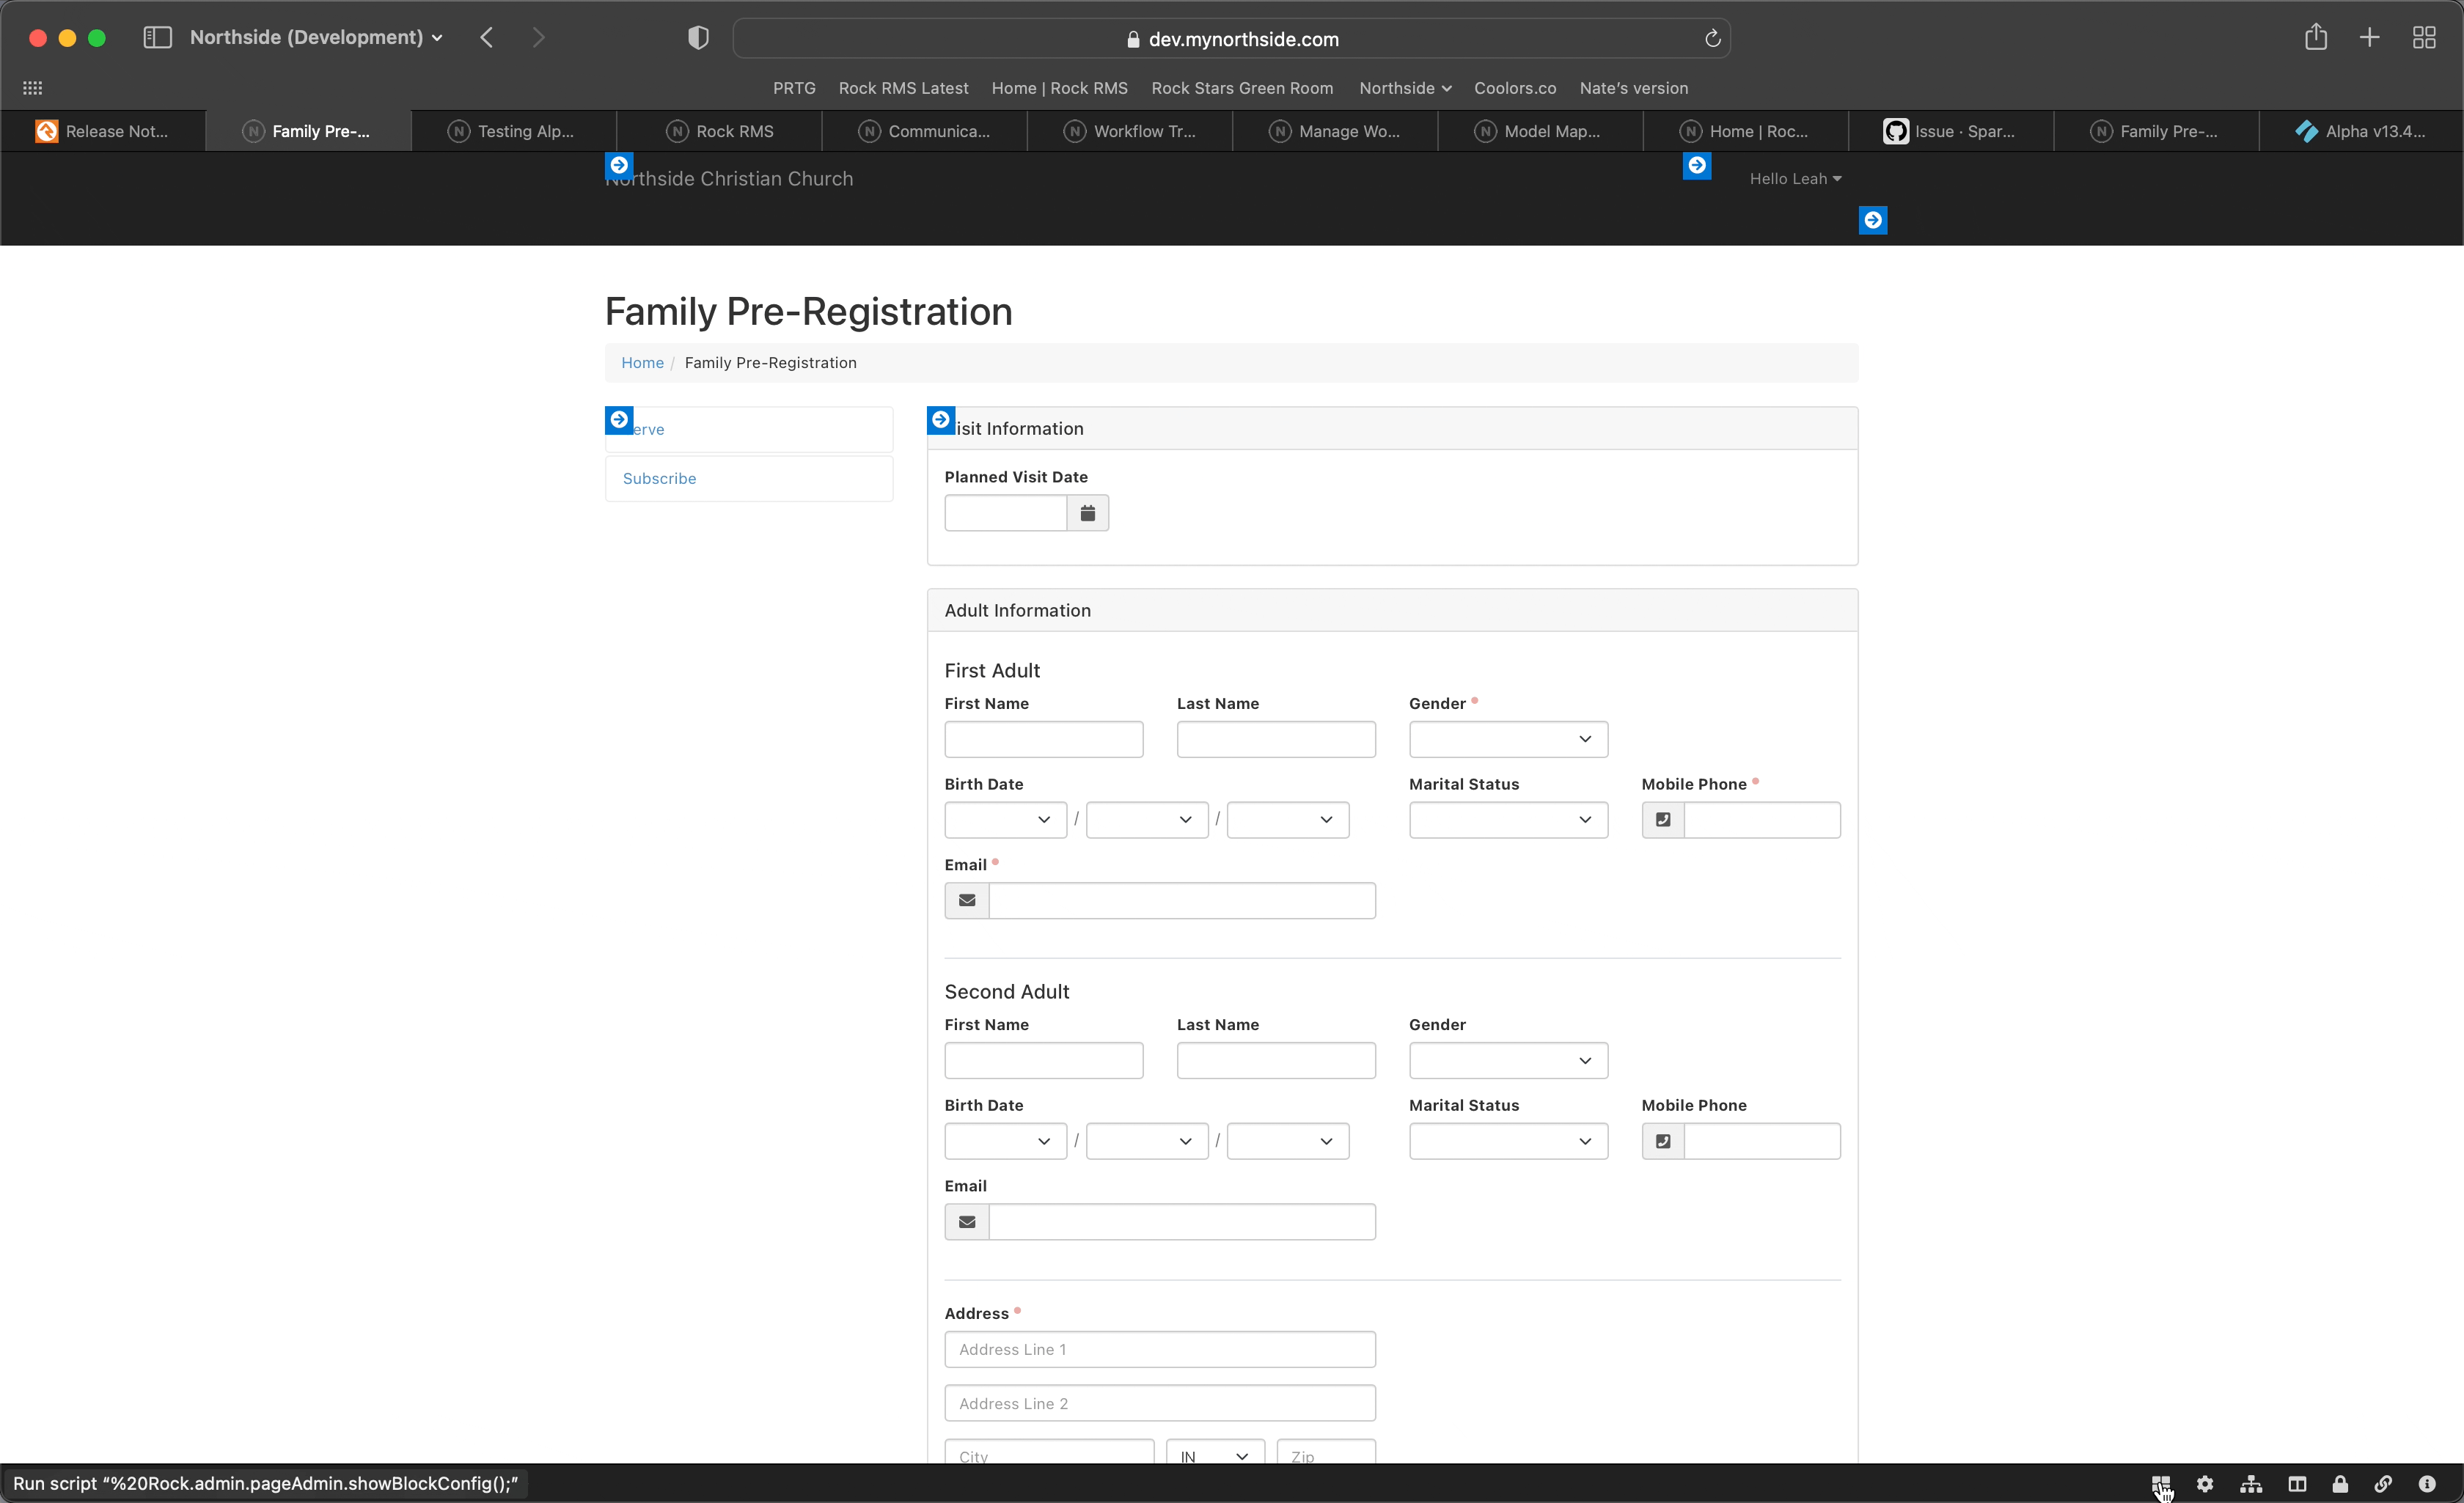This screenshot has height=1503, width=2464.
Task: Open Rock Stars Green Room bookmark
Action: pyautogui.click(x=1242, y=88)
